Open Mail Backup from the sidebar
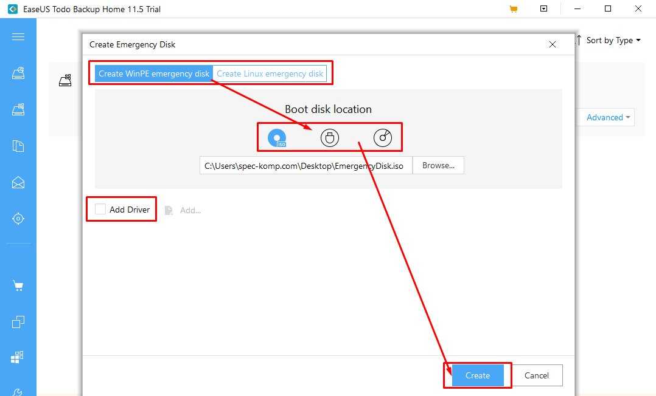This screenshot has height=396, width=656. [x=18, y=182]
